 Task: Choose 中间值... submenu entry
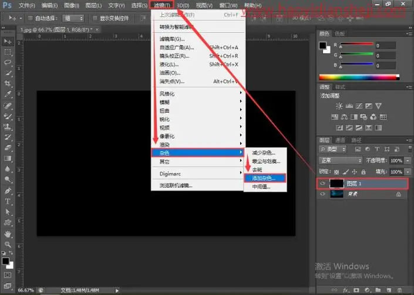[x=265, y=187]
